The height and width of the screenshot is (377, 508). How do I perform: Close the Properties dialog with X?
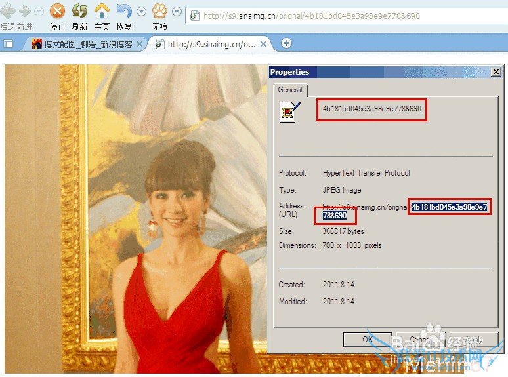(x=496, y=72)
